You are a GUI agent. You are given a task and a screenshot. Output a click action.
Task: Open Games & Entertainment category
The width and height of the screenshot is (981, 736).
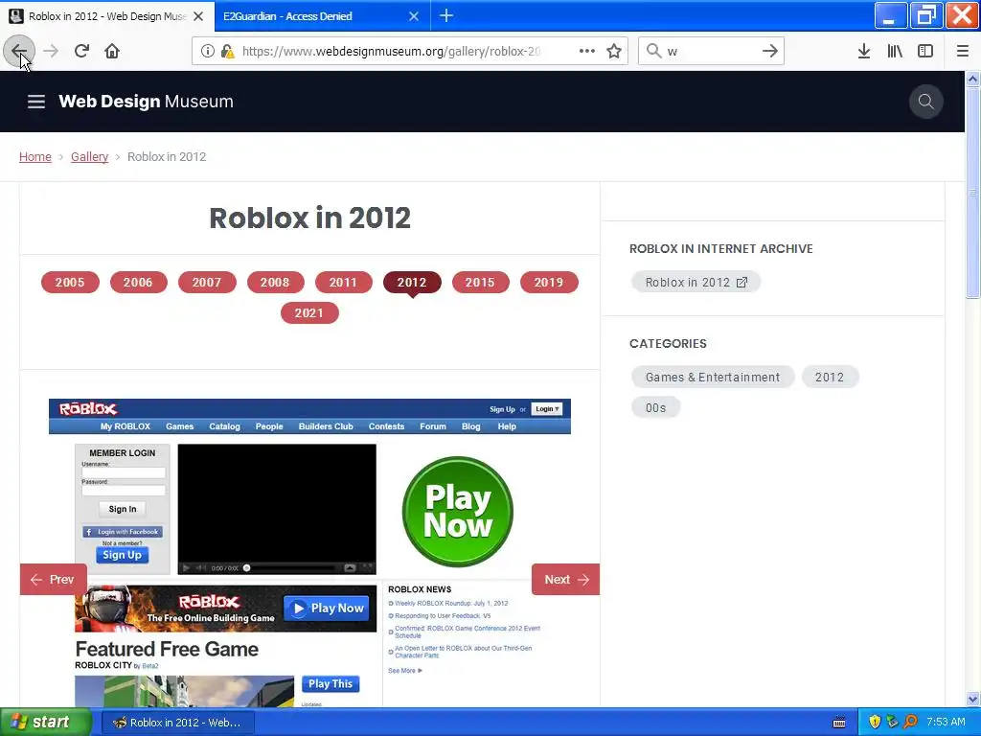pos(713,378)
